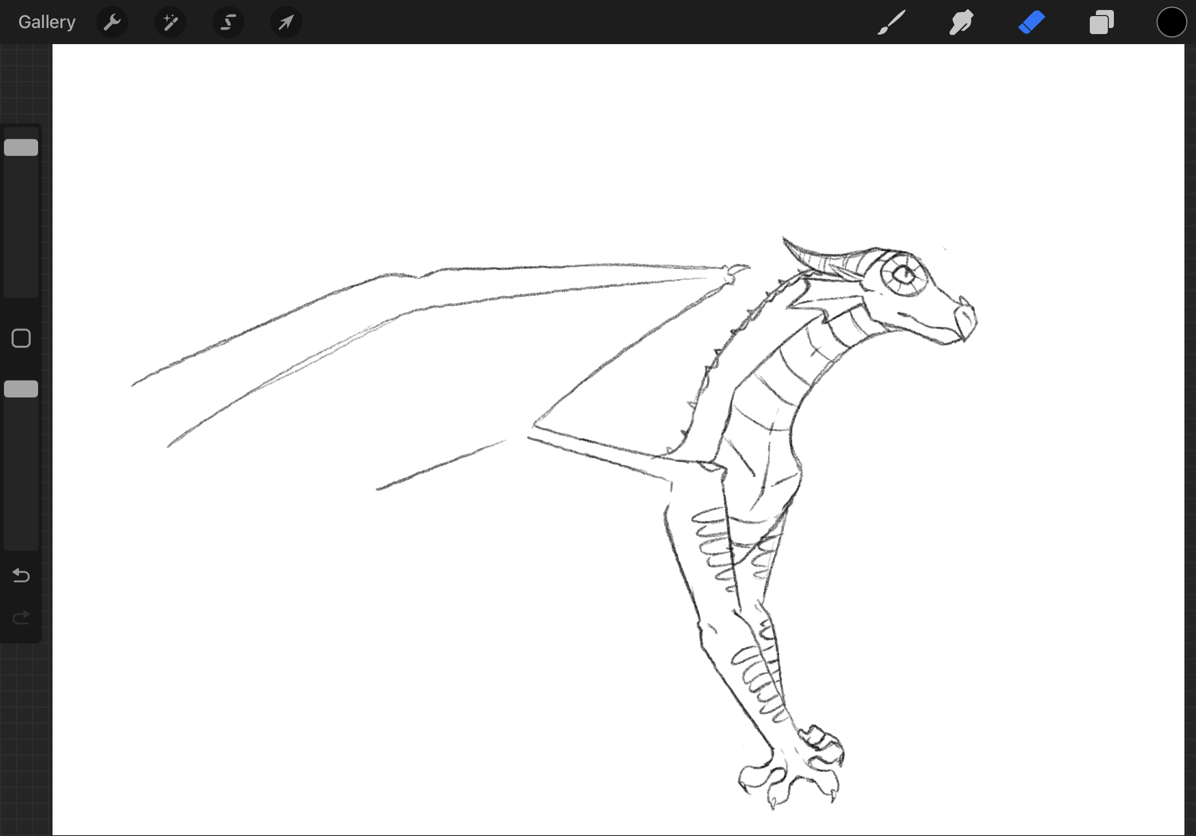Select the Smudge finger tool
The width and height of the screenshot is (1196, 836).
click(x=961, y=22)
